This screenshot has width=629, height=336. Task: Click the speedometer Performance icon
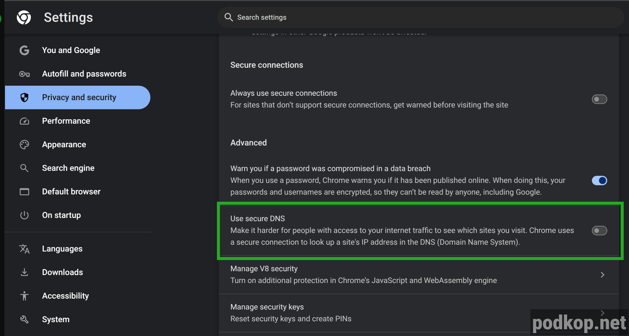pyautogui.click(x=24, y=121)
